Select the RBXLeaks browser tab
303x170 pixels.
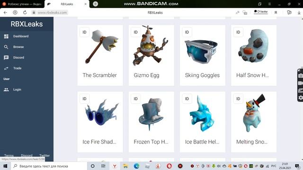click(67, 4)
